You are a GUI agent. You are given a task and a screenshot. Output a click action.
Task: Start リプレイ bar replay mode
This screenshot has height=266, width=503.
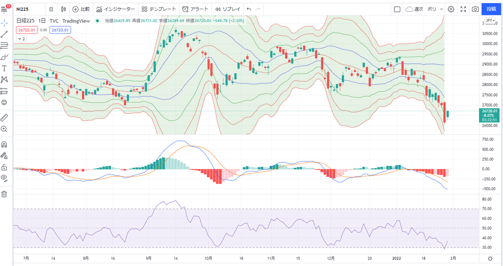click(228, 9)
